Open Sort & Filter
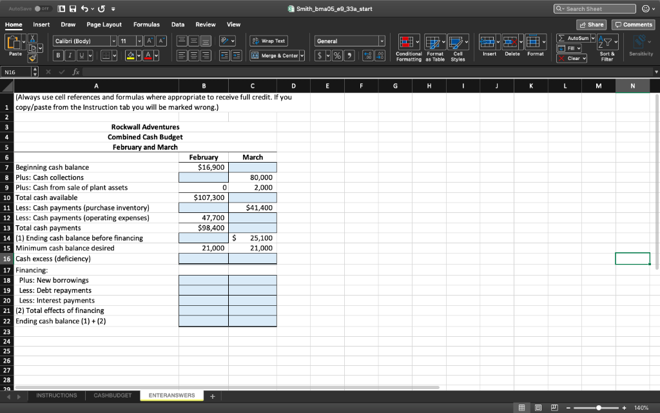The width and height of the screenshot is (660, 413). [x=607, y=47]
